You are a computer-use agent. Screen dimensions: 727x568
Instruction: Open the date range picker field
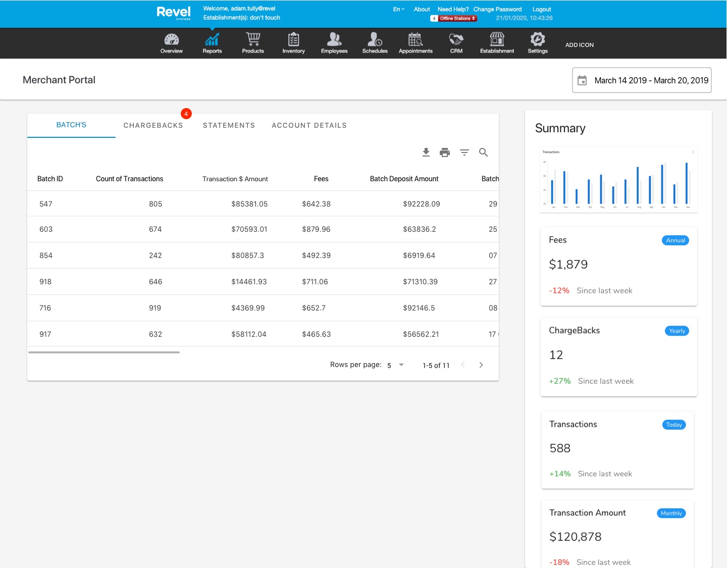point(642,80)
